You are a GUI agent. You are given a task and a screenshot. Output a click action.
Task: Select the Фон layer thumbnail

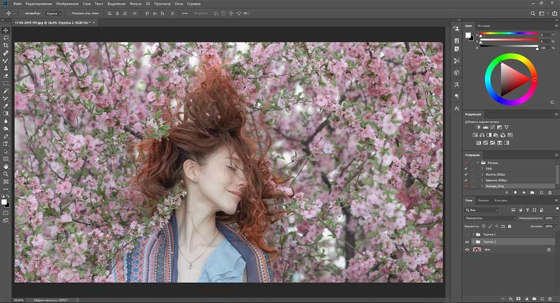pos(477,250)
